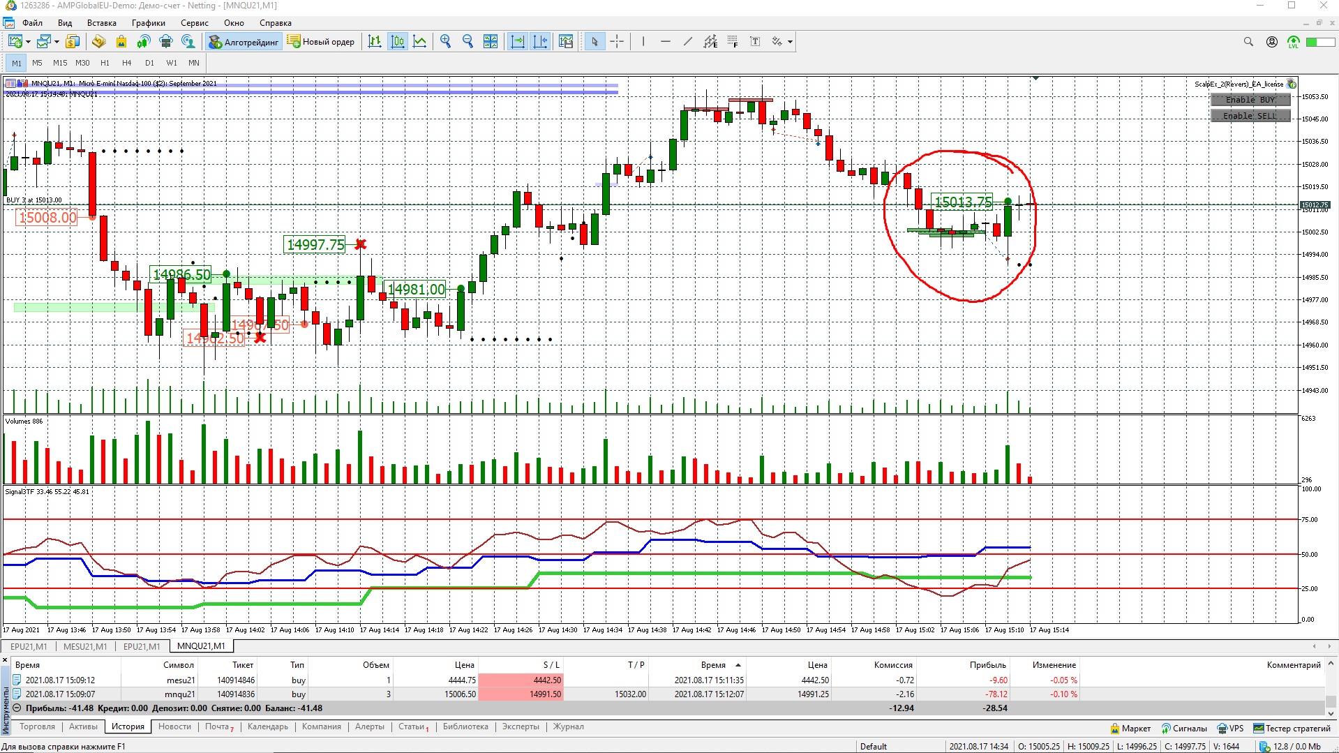Open the Сигналы link
1339x753 pixels.
tap(1184, 729)
